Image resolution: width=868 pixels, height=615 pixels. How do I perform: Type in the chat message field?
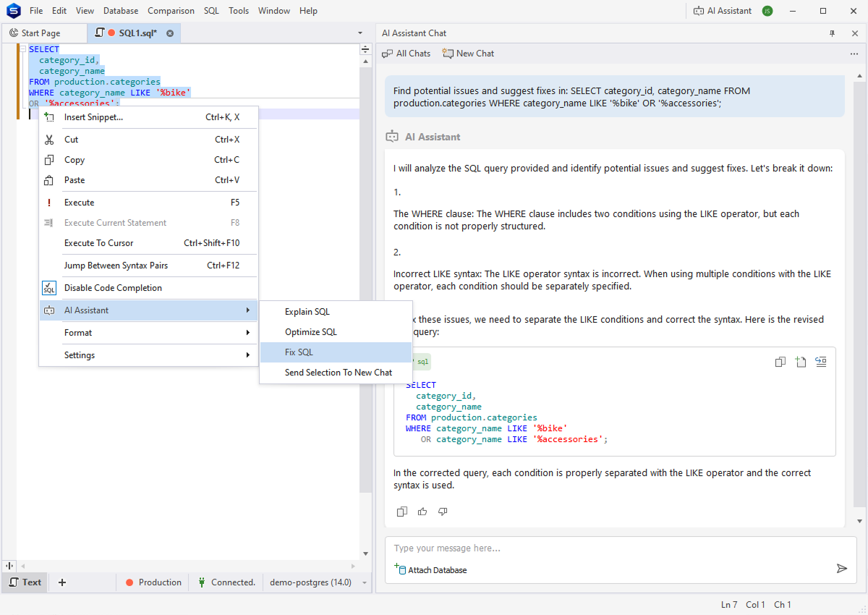click(608, 548)
